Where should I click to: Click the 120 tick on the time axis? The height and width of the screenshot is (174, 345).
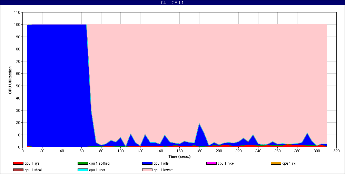coord(140,151)
